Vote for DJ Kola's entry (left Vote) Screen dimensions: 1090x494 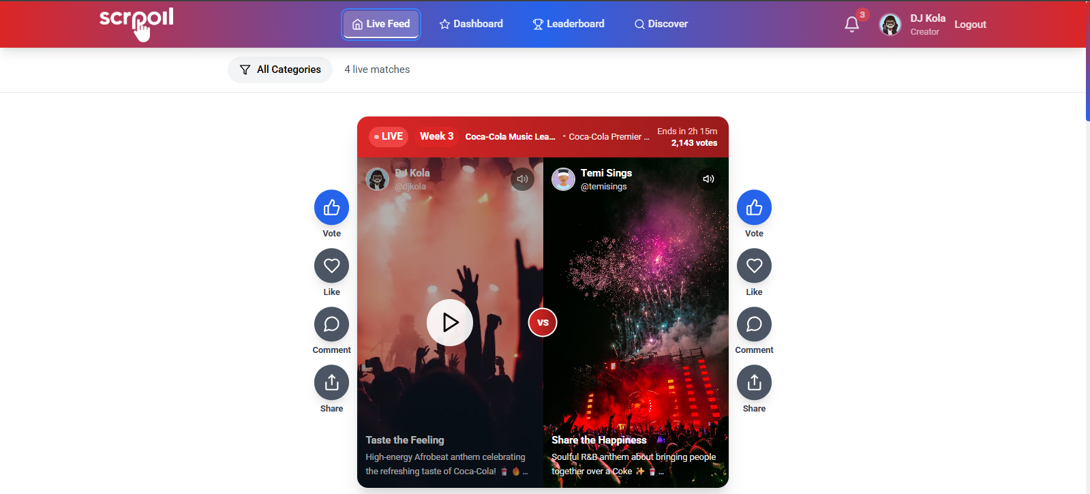[331, 207]
